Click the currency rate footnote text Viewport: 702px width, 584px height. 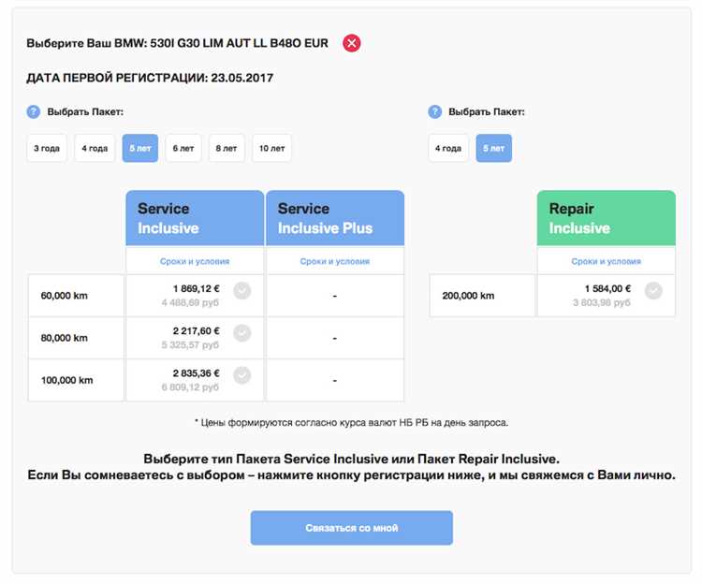pyautogui.click(x=351, y=422)
